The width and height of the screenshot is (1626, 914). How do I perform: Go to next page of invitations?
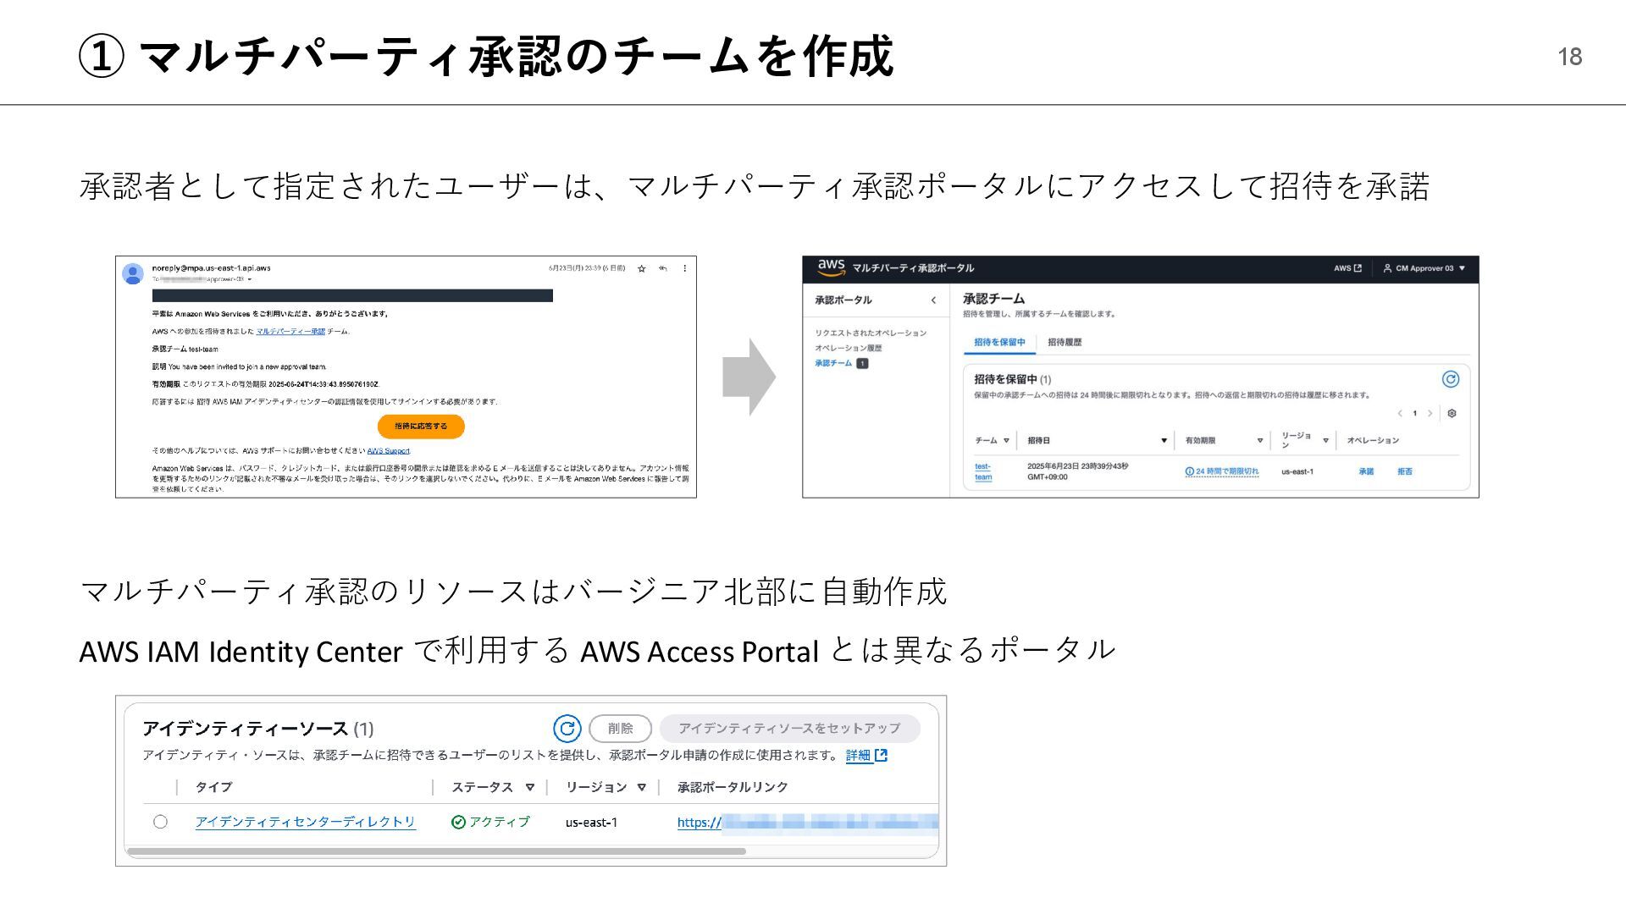[1430, 414]
